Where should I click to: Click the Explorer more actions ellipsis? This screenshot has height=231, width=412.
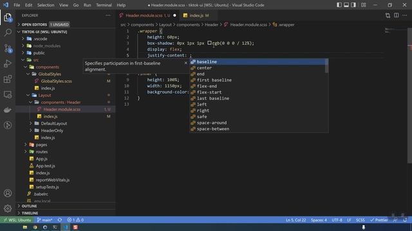pos(108,15)
